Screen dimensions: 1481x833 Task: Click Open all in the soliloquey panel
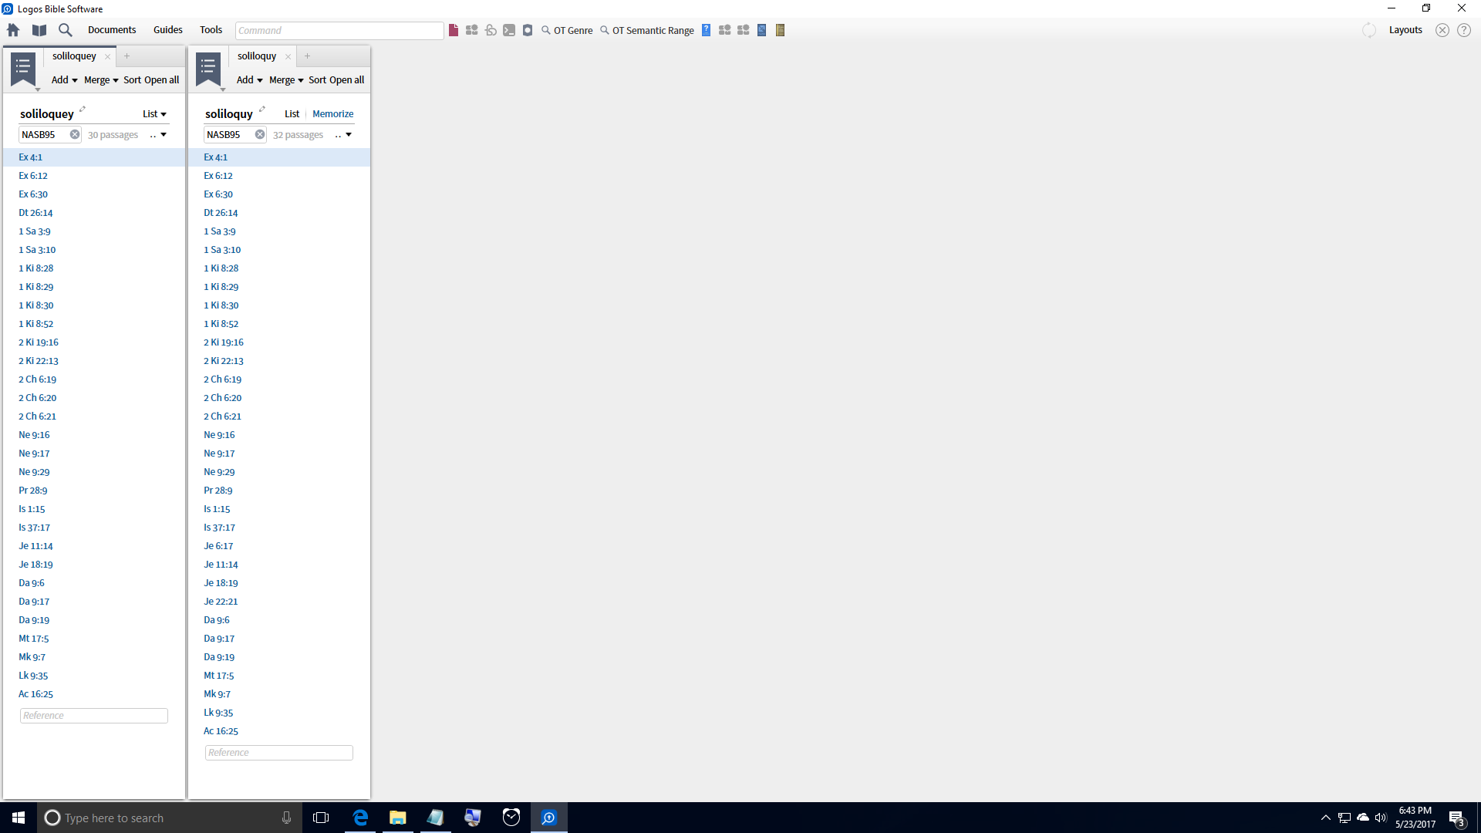pyautogui.click(x=162, y=80)
